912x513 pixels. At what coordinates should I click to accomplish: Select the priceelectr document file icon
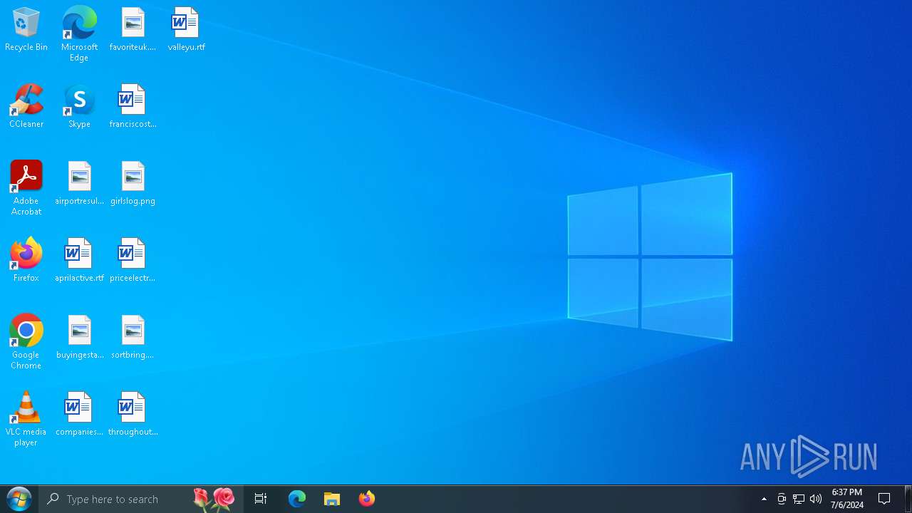[133, 261]
